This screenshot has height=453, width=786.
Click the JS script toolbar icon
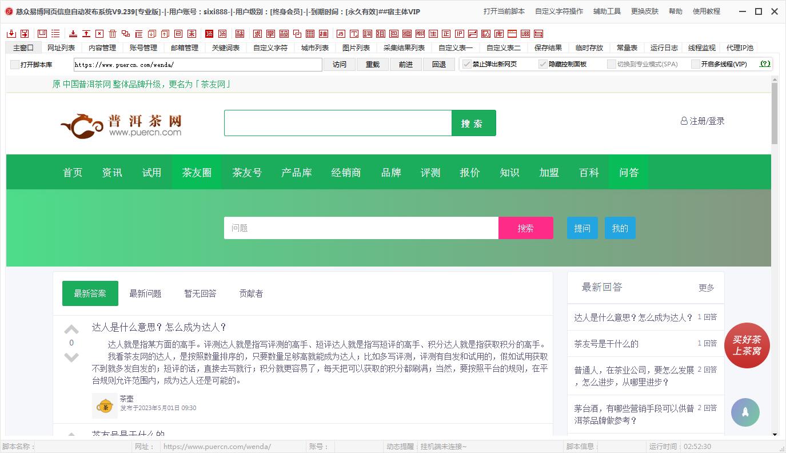click(x=341, y=34)
